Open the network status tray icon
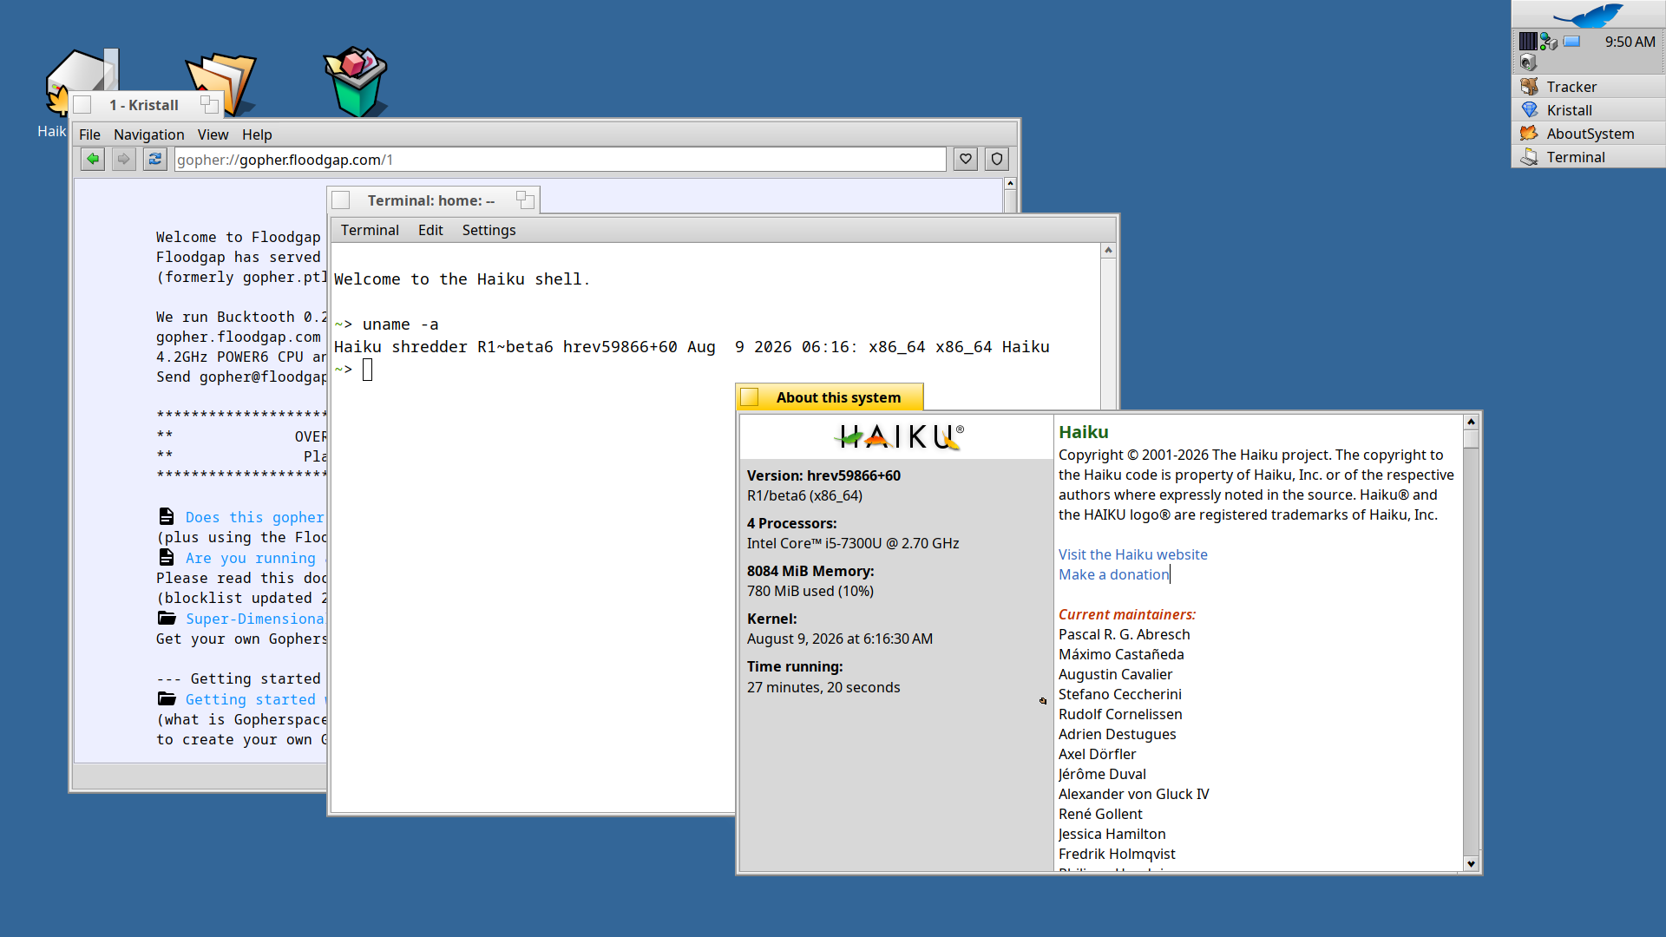The image size is (1666, 937). coord(1549,41)
